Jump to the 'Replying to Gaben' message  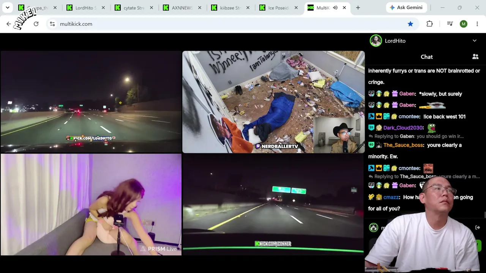click(416, 136)
